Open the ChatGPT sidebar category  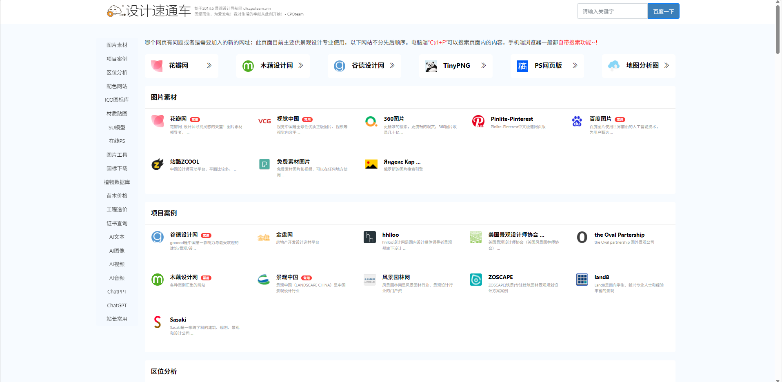click(x=117, y=305)
